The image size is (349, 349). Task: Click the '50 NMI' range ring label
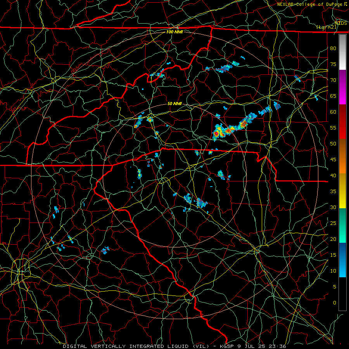click(174, 104)
